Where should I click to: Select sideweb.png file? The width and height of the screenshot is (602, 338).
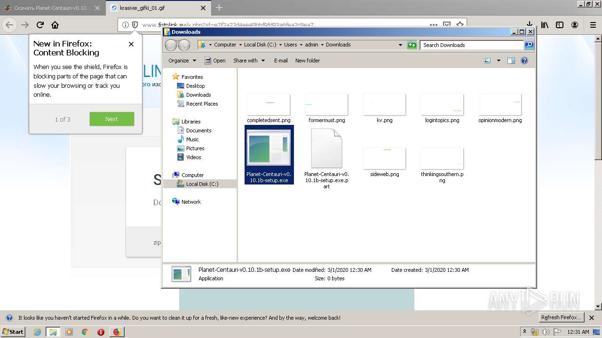[x=384, y=162]
